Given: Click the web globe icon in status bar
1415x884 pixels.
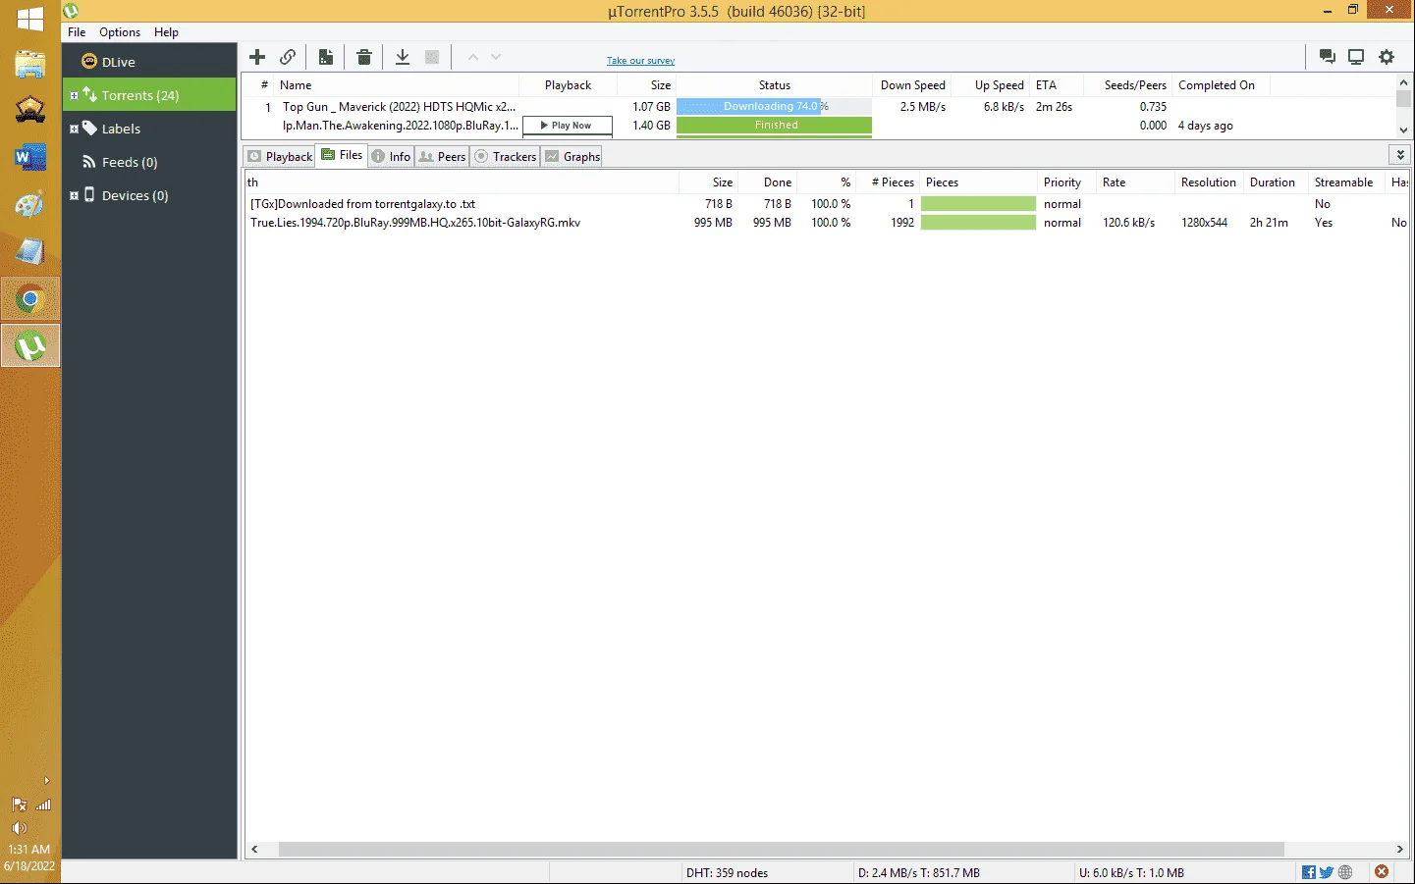Looking at the screenshot, I should coord(1345,872).
